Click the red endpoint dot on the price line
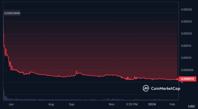Viewport: 198px width, 109px height. pos(177,79)
